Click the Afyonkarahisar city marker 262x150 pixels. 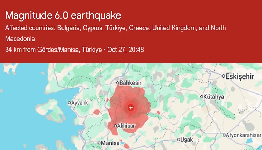tap(224, 135)
